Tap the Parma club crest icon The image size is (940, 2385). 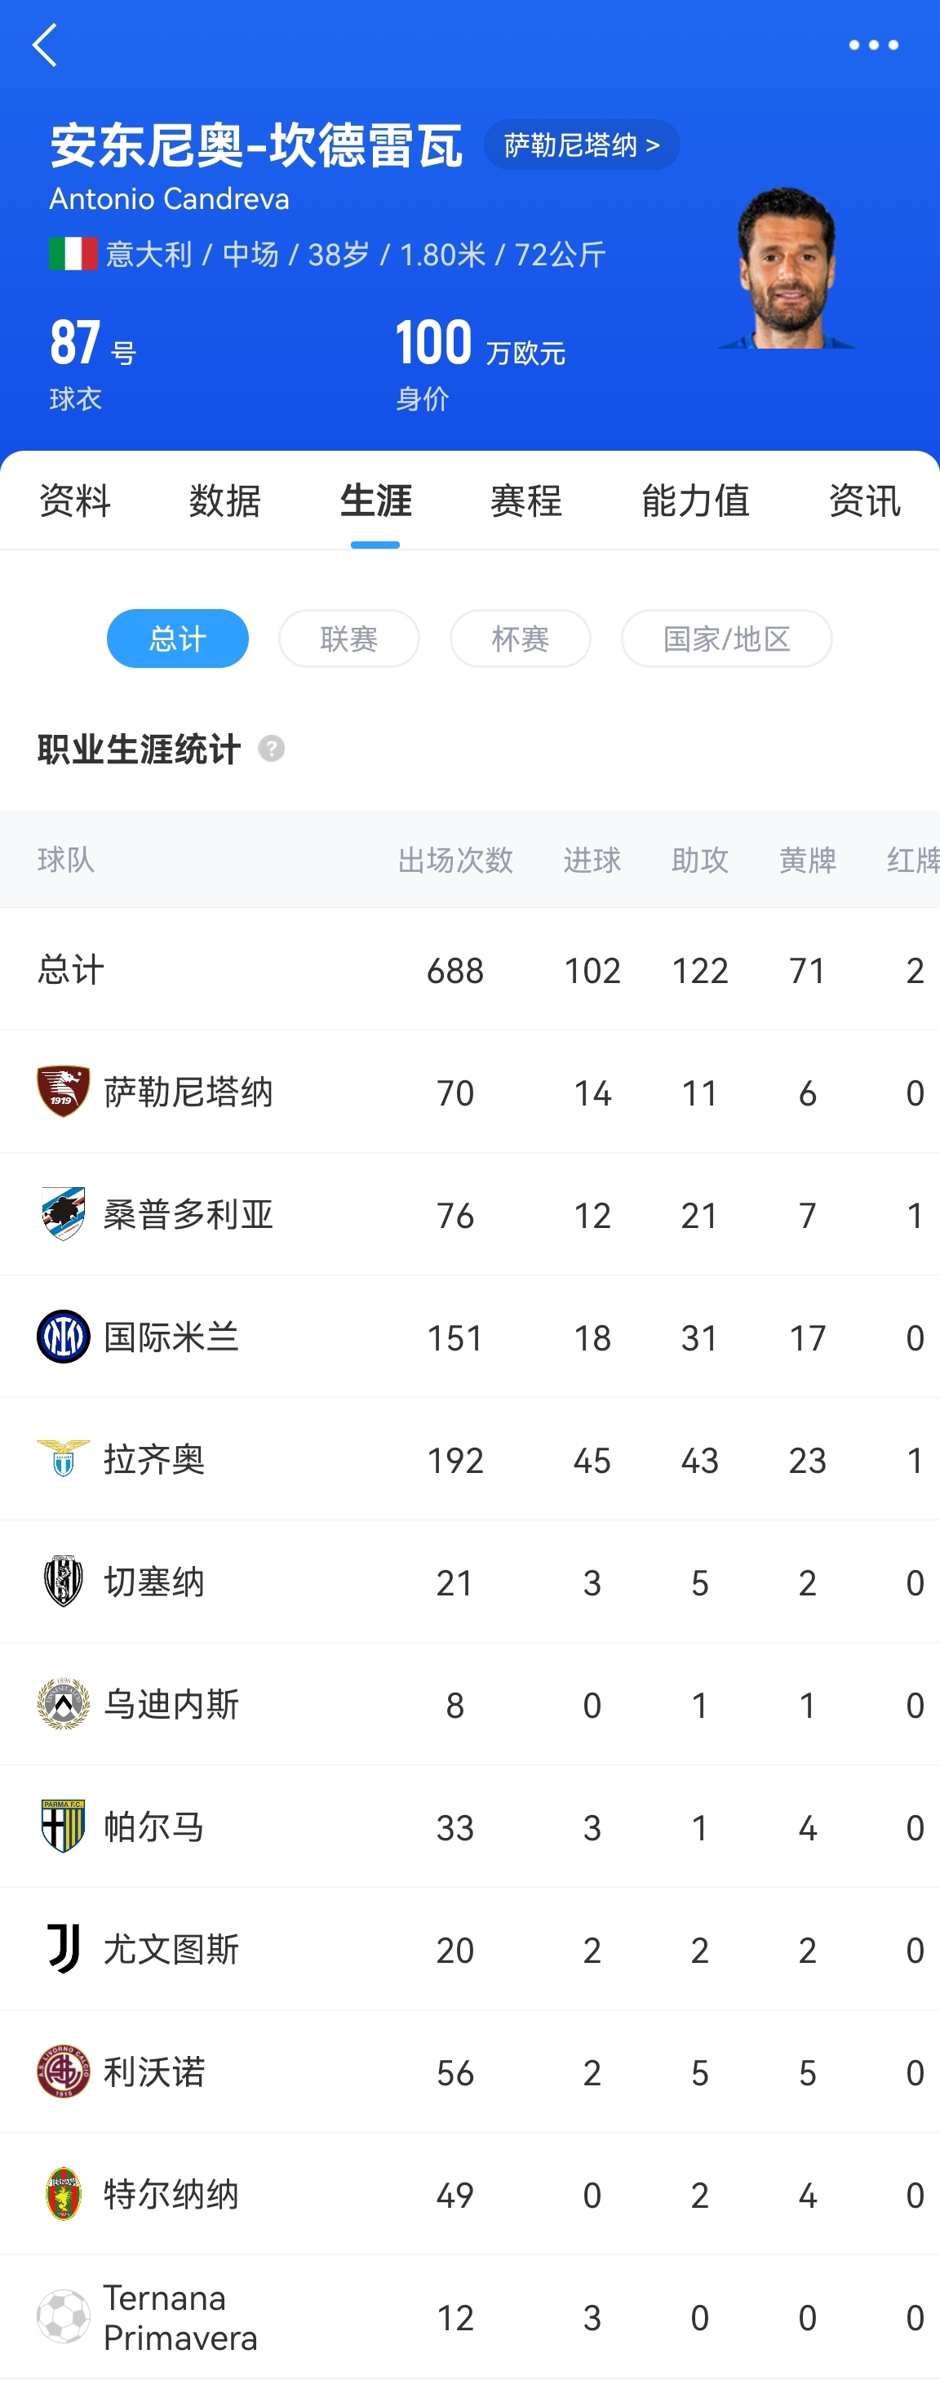[63, 1826]
